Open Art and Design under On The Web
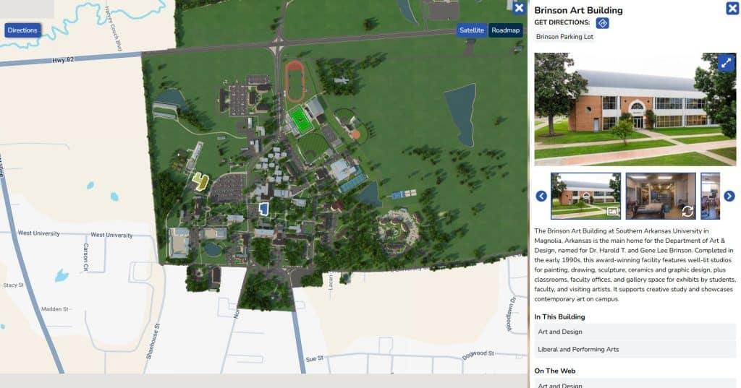 click(635, 384)
